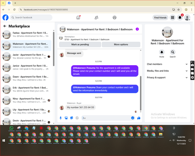This screenshot has width=195, height=156.
Task: Open the account profile menu
Action: pyautogui.click(x=187, y=18)
